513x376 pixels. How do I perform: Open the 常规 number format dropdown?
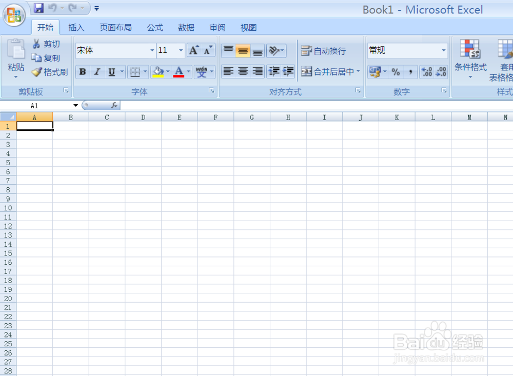(443, 50)
